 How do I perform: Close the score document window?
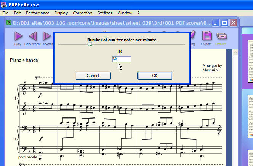pyautogui.click(x=233, y=23)
